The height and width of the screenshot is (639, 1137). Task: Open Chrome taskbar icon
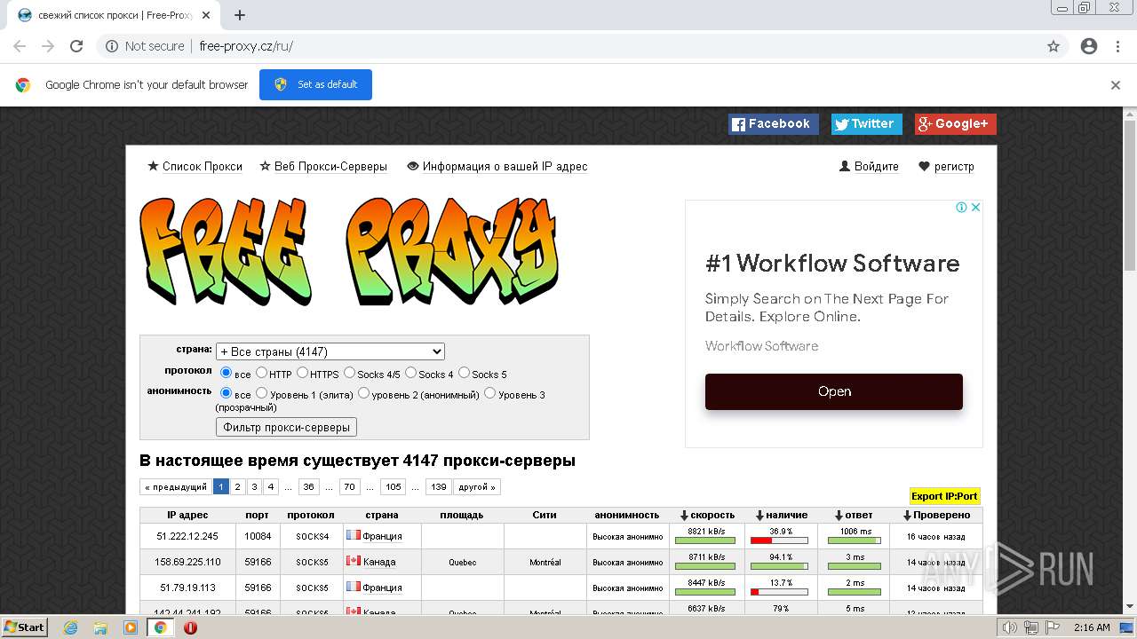(x=161, y=627)
